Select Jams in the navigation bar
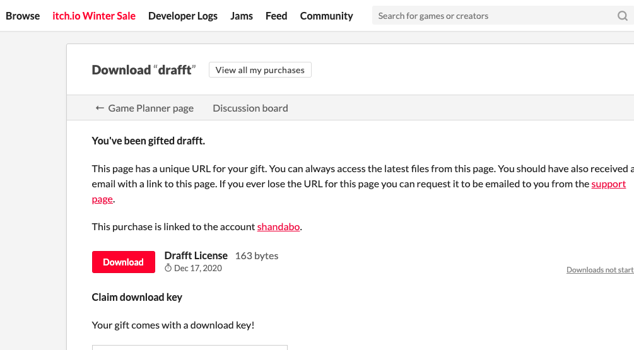 (242, 16)
